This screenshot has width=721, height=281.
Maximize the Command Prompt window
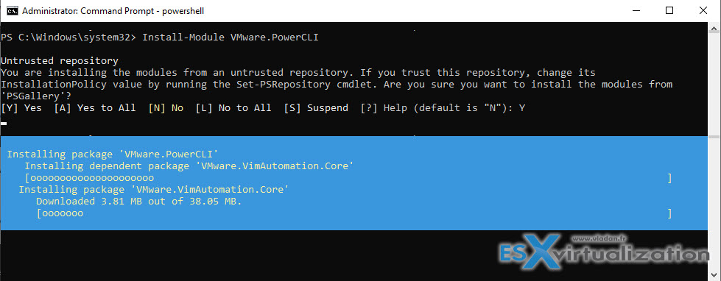click(x=669, y=10)
